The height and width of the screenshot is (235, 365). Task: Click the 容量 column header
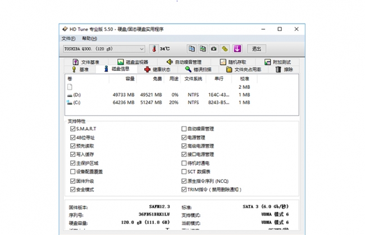[122, 79]
